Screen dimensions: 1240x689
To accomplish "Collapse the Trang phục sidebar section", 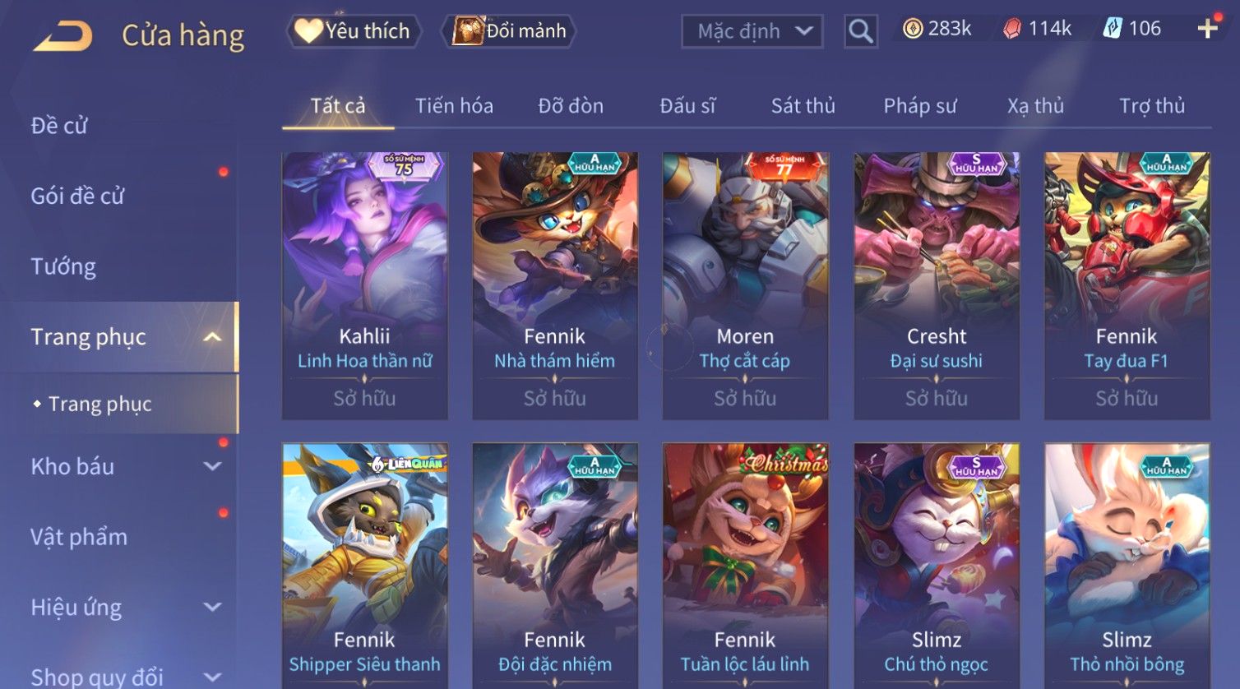I will 212,337.
